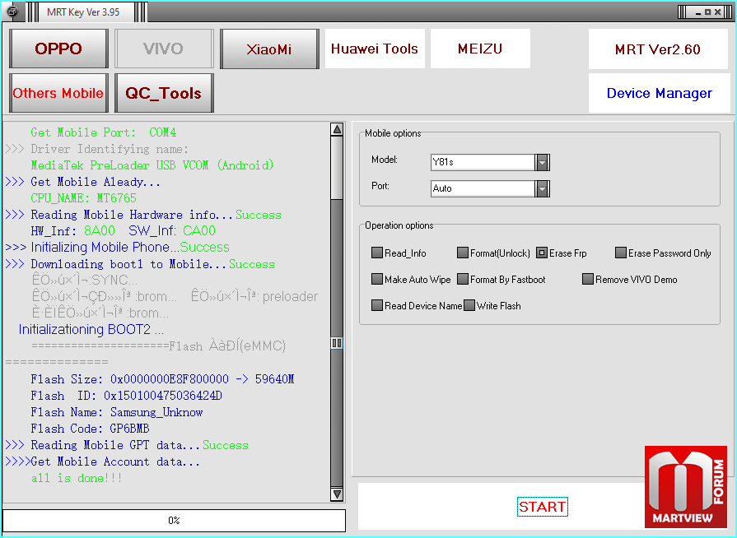Click log line 'Reading Mobile Hardware info...Success'
This screenshot has width=737, height=538.
143,215
